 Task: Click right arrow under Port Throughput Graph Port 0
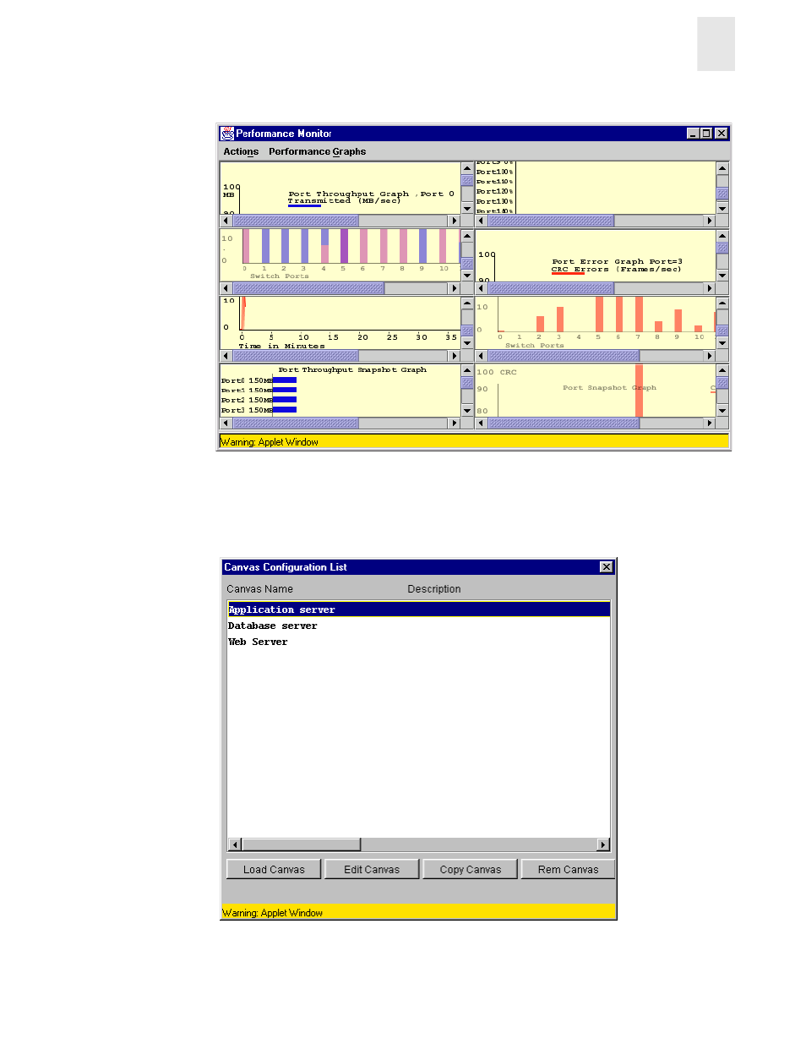pos(455,221)
